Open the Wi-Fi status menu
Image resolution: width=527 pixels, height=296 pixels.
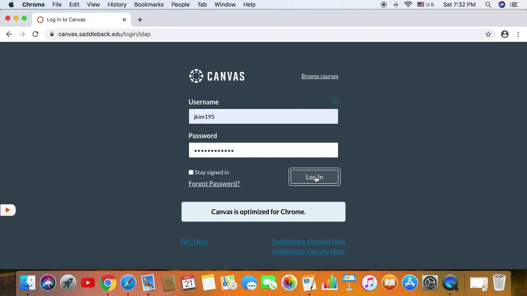(x=408, y=5)
